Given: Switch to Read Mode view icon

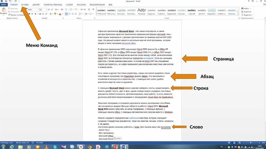Looking at the screenshot, I should point(229,143).
